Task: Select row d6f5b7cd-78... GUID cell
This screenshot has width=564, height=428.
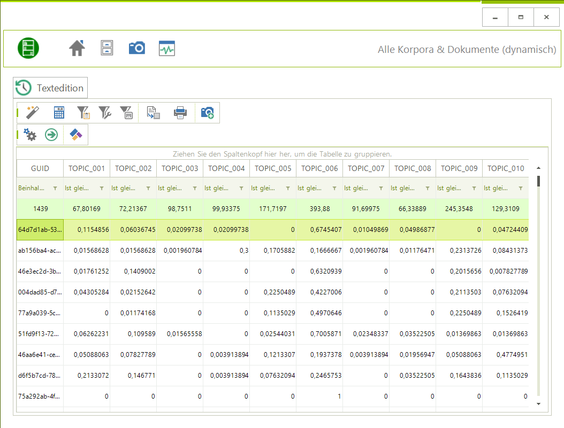Action: 40,375
